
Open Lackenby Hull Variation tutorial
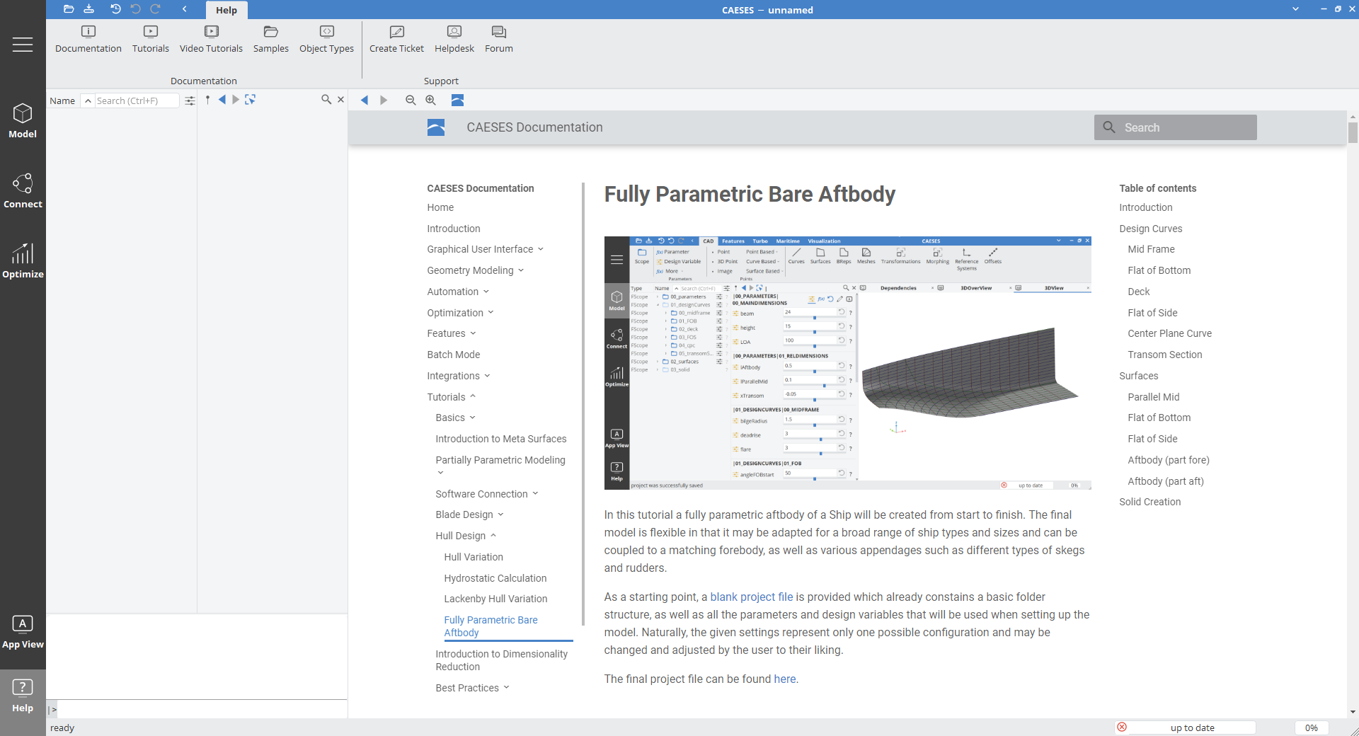(x=495, y=599)
